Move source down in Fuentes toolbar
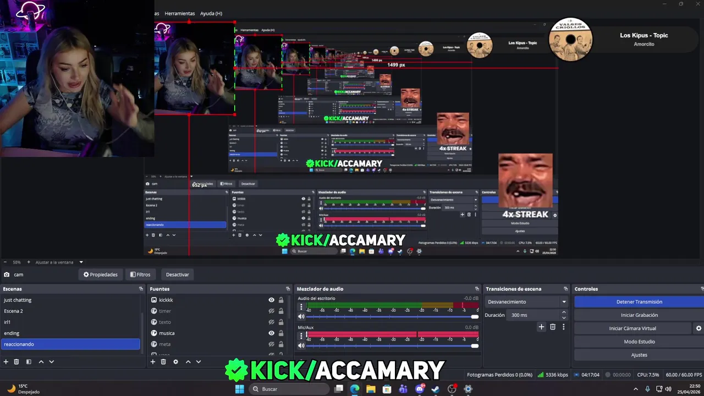704x396 pixels. tap(199, 362)
